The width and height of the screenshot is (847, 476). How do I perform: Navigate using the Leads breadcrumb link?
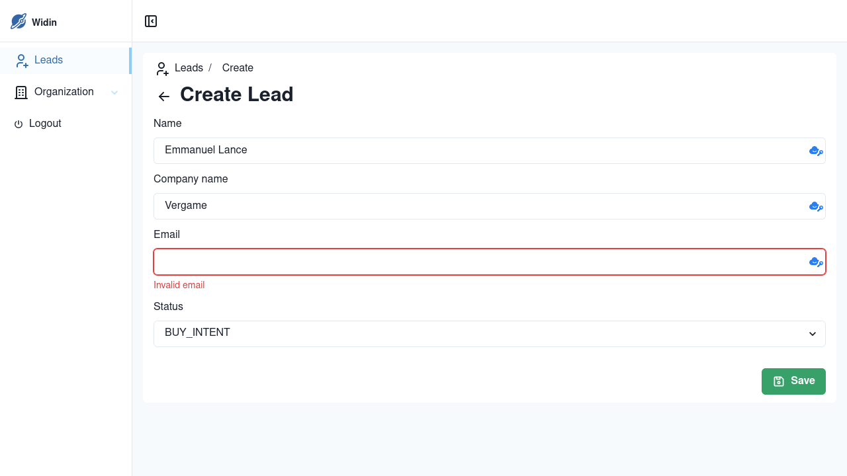[189, 67]
